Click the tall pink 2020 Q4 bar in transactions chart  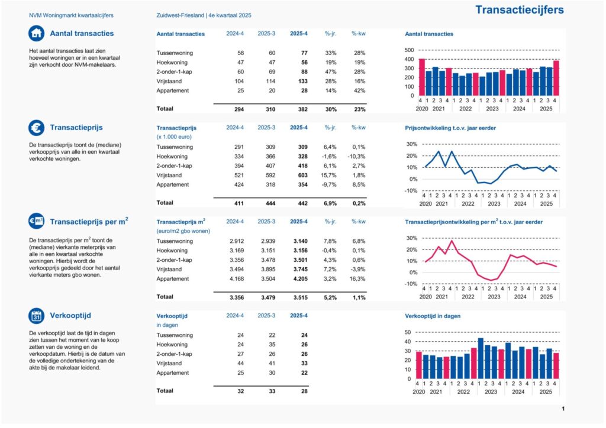422,77
